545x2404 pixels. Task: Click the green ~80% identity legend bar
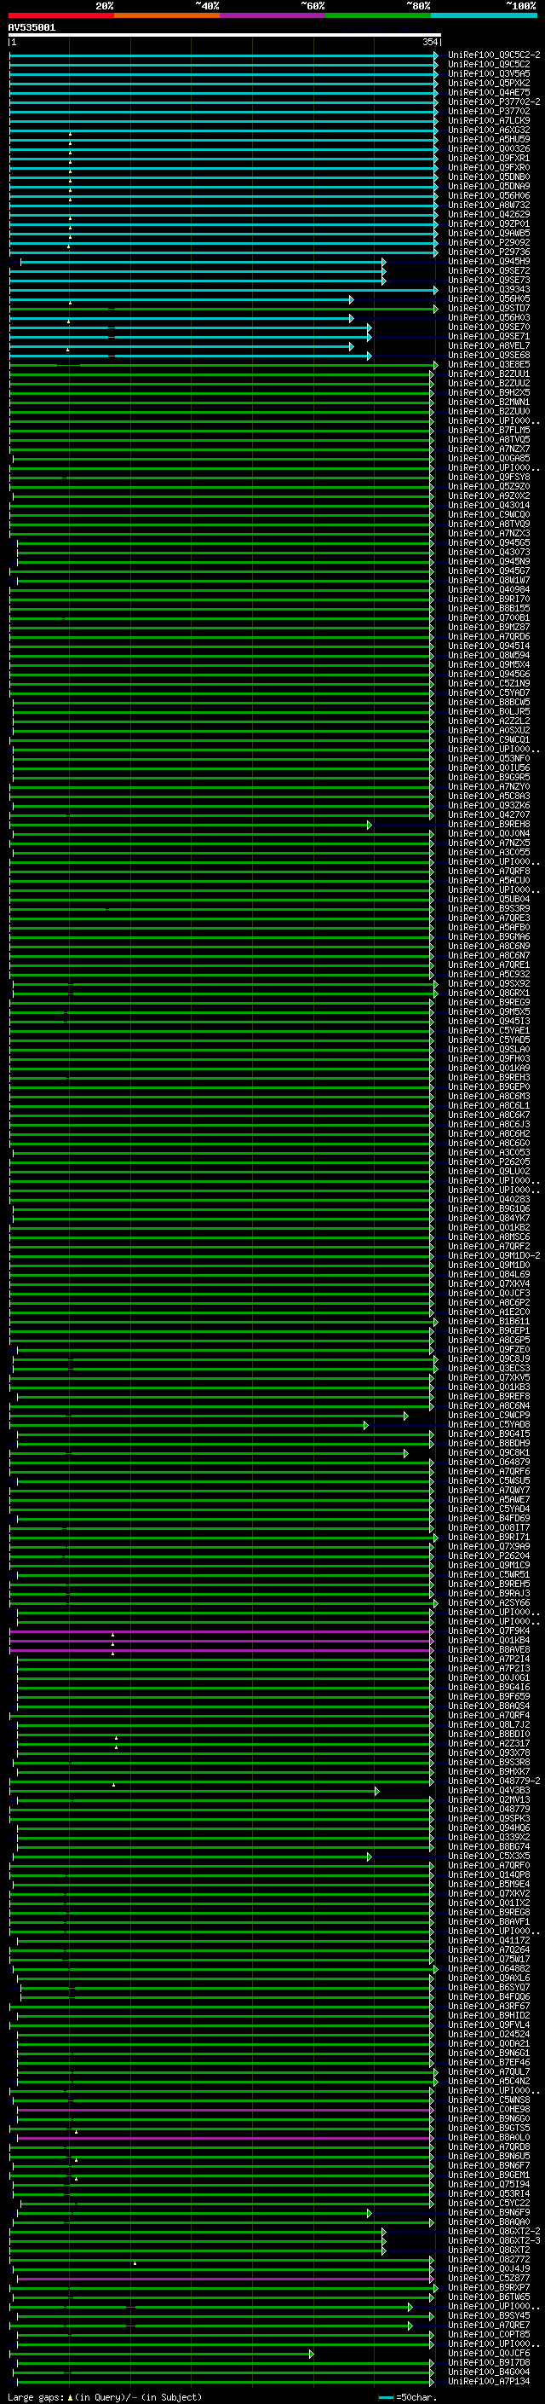[378, 15]
